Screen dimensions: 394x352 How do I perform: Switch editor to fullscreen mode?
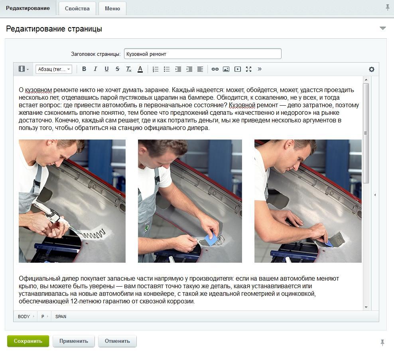(x=248, y=69)
